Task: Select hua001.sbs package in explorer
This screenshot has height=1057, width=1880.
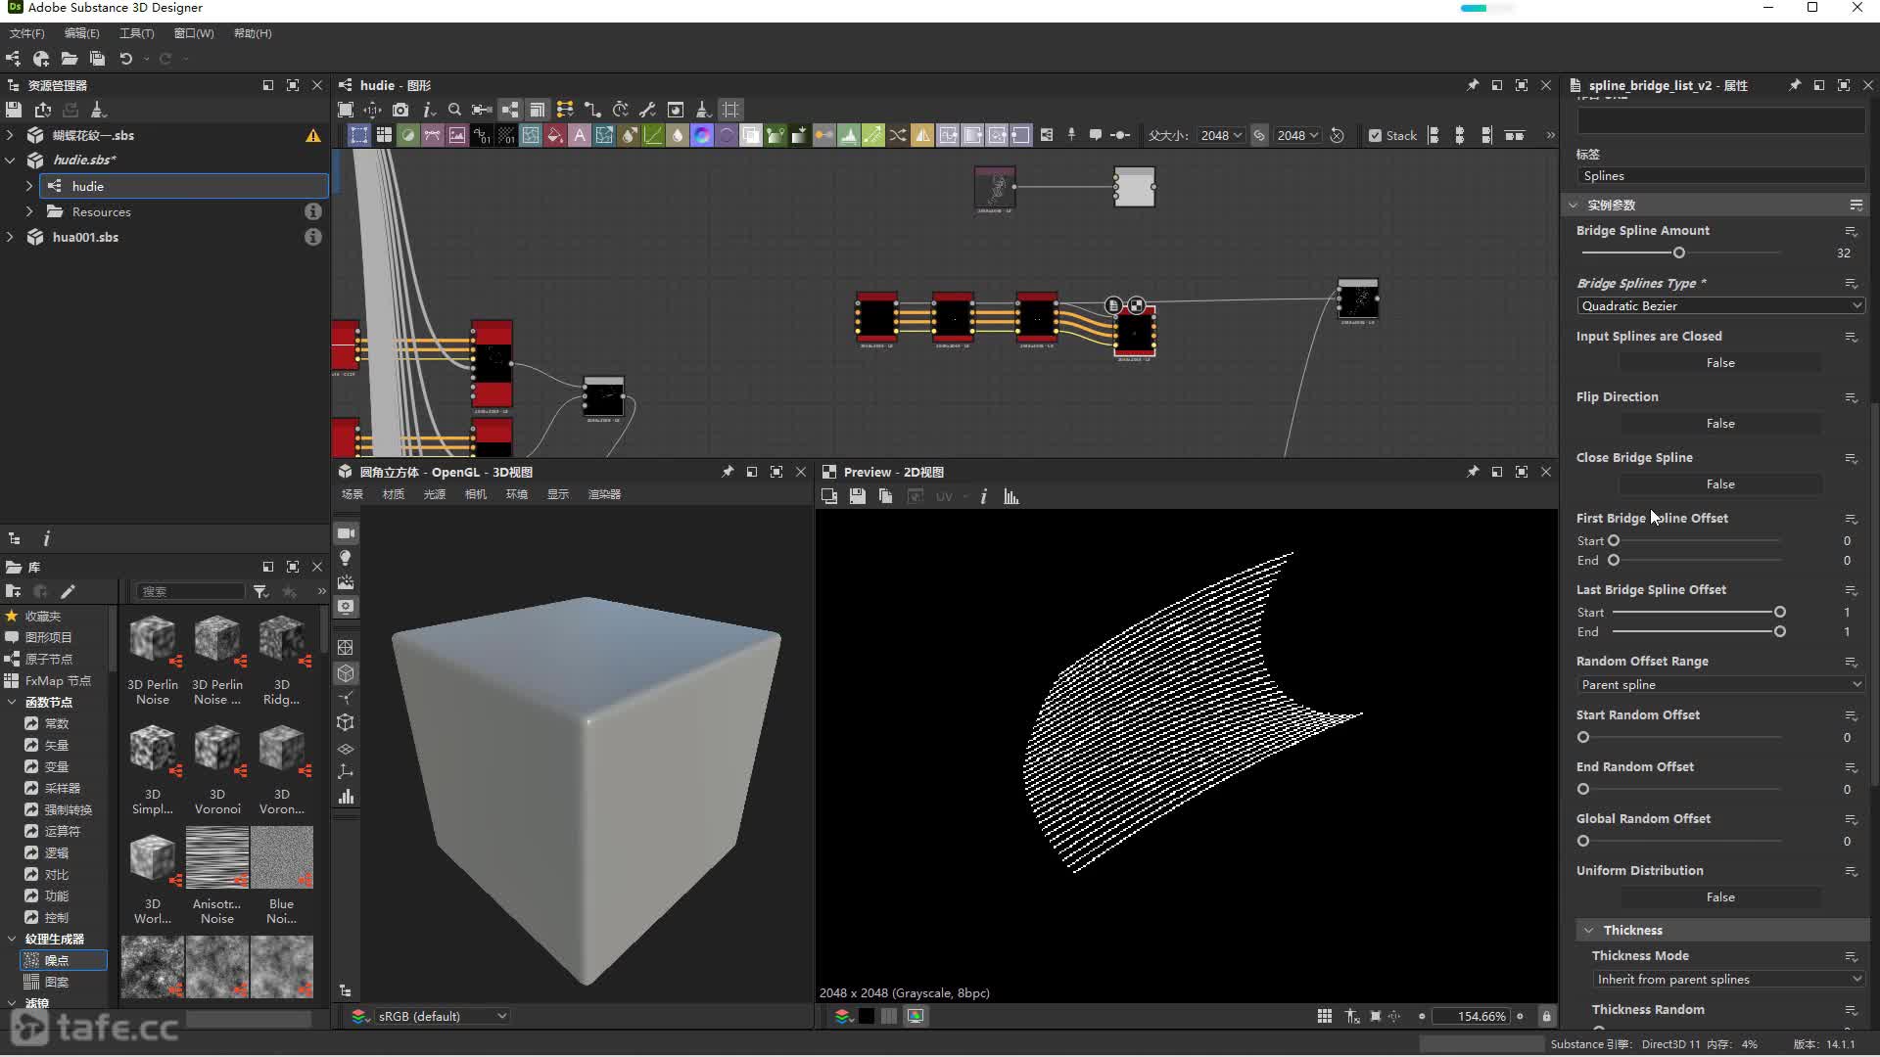Action: tap(85, 237)
